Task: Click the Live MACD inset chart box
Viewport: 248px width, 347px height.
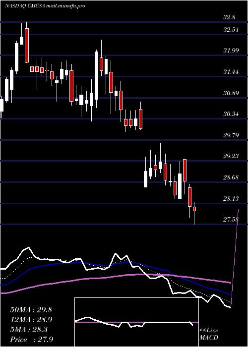Action: tap(136, 322)
